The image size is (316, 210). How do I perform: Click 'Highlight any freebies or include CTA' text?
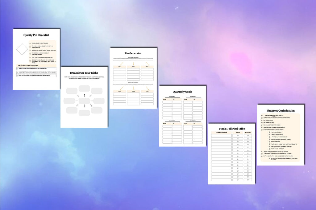coord(274,127)
